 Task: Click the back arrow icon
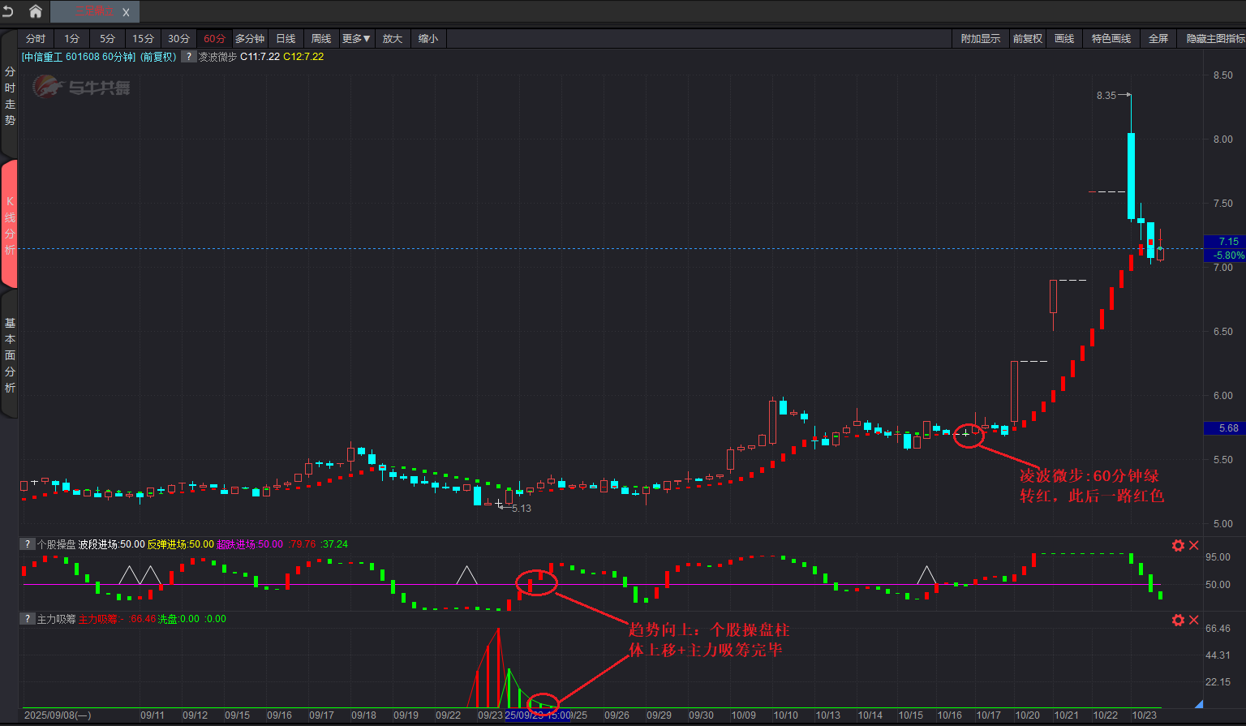click(9, 11)
